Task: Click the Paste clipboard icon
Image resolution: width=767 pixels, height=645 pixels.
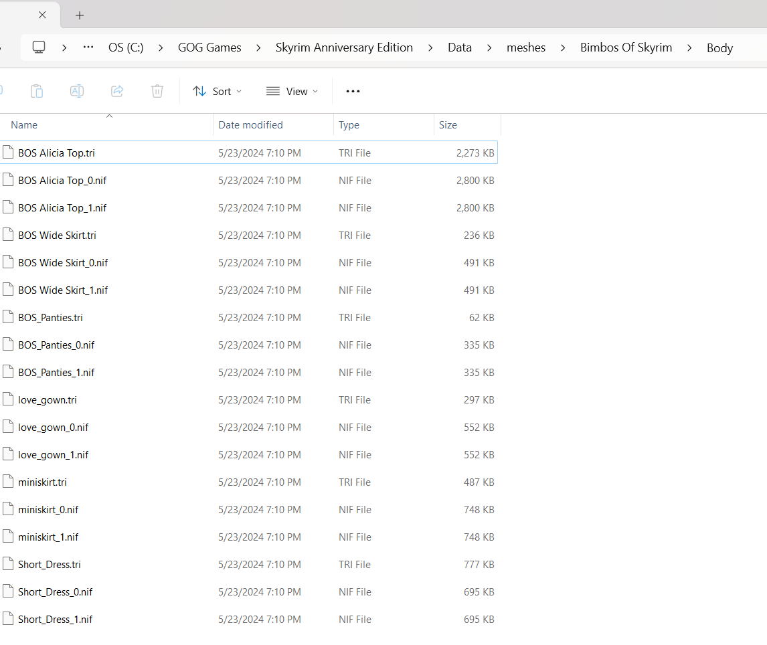Action: tap(37, 92)
